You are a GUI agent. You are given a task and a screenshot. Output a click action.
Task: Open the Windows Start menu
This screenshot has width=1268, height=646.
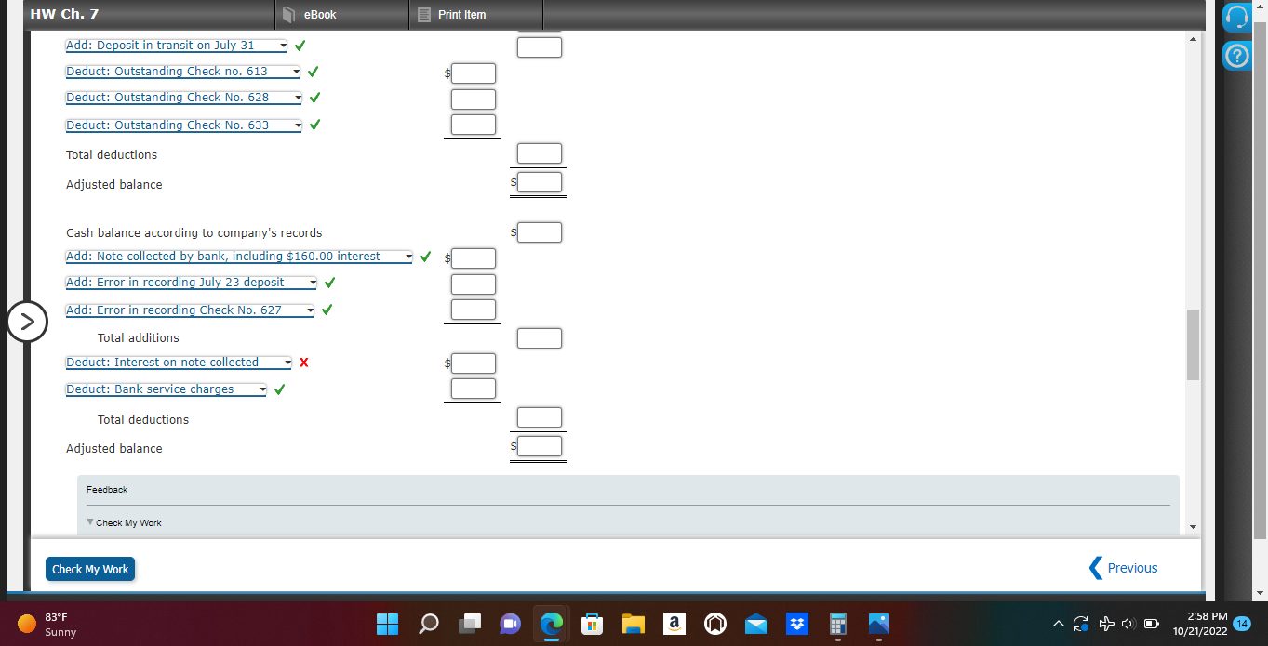(388, 624)
